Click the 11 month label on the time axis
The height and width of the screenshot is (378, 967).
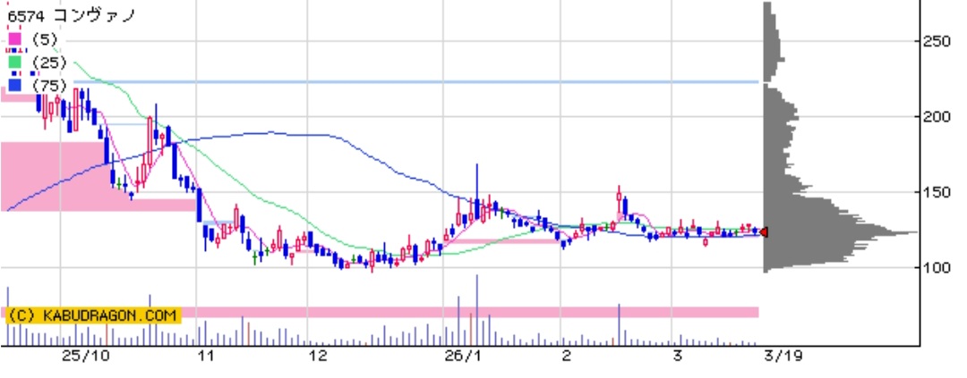(207, 356)
